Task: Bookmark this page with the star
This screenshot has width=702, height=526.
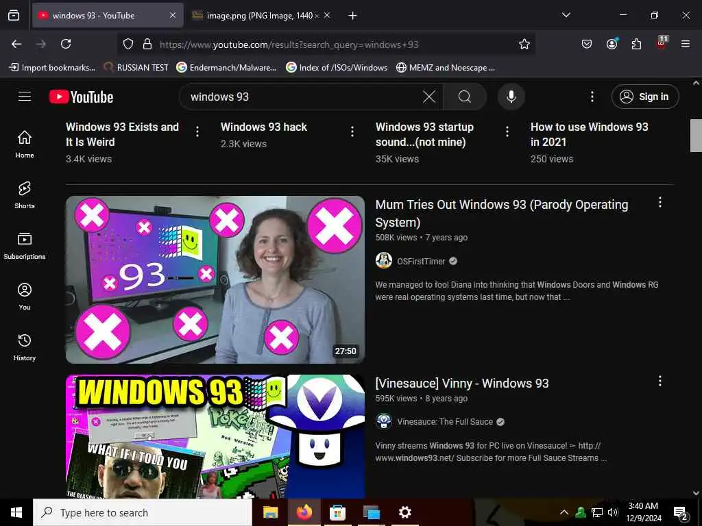Action: [x=524, y=44]
